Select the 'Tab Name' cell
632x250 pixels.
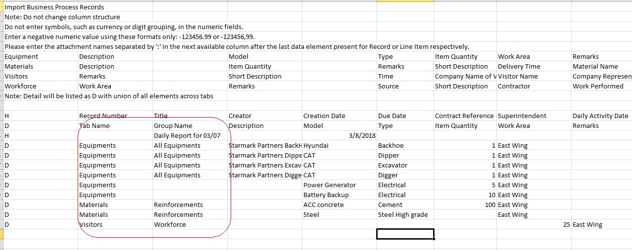click(115, 125)
